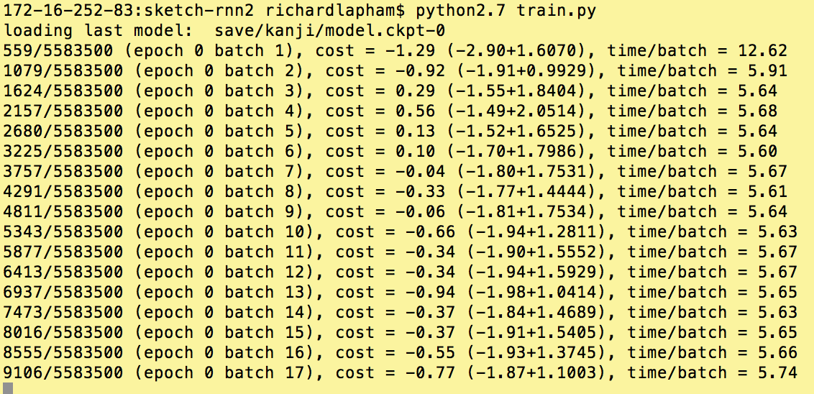Click 6413/5583500 progress counter

tap(63, 272)
